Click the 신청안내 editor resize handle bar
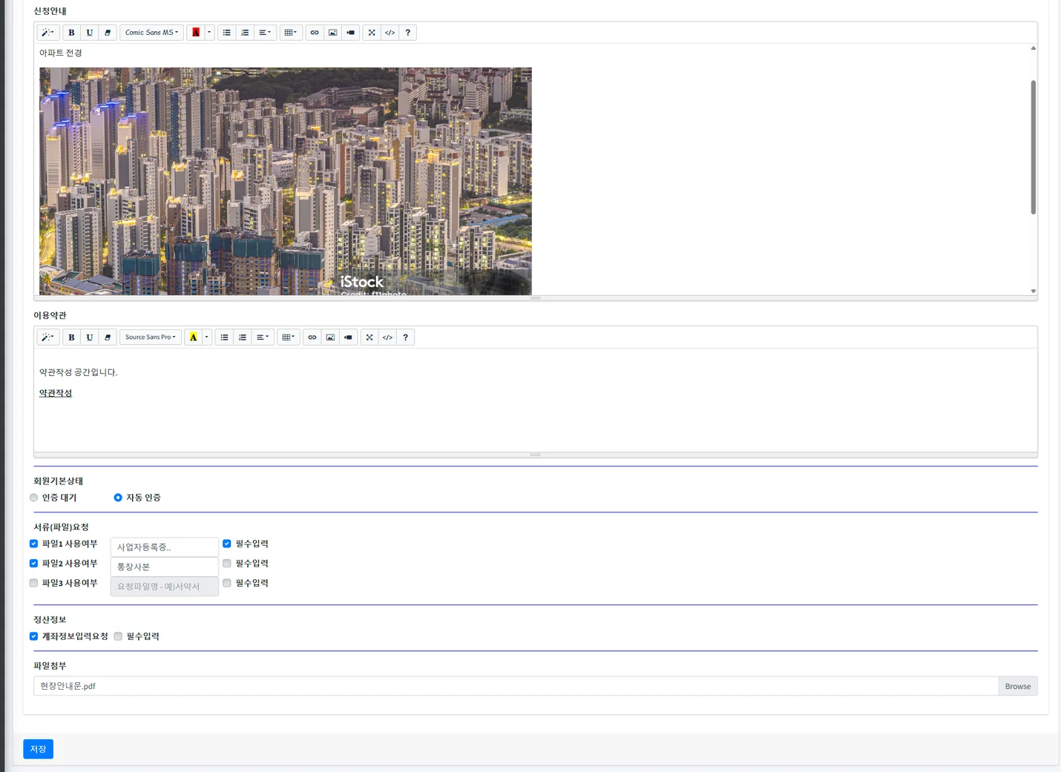Viewport: 1061px width, 772px height. (536, 298)
